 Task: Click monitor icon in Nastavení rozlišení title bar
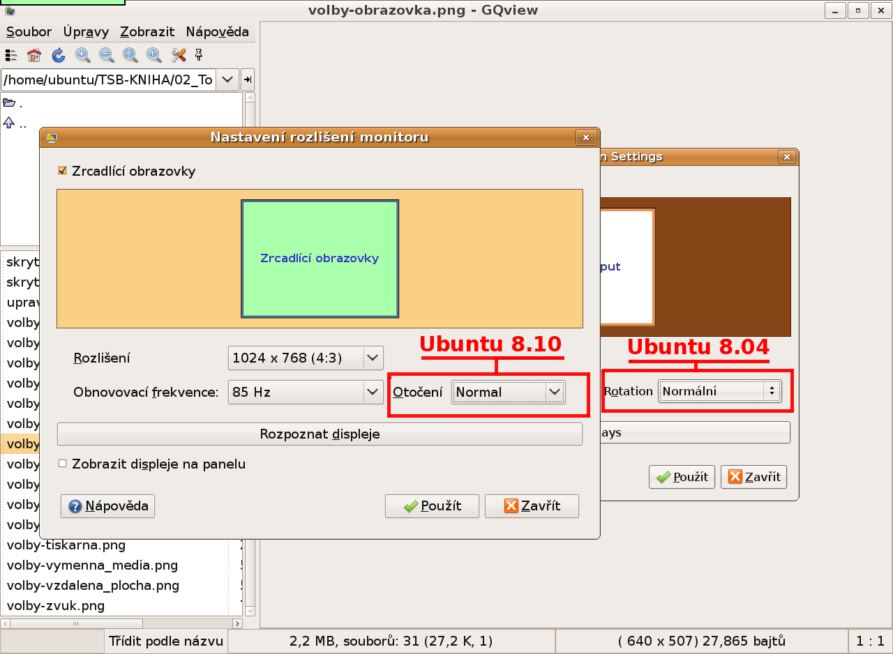[x=51, y=137]
